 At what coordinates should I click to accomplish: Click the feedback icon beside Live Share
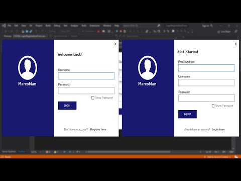(236, 31)
